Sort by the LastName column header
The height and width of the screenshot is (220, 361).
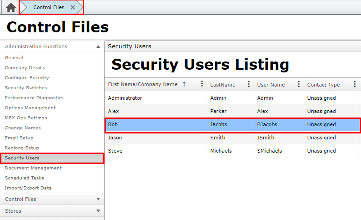coord(223,84)
